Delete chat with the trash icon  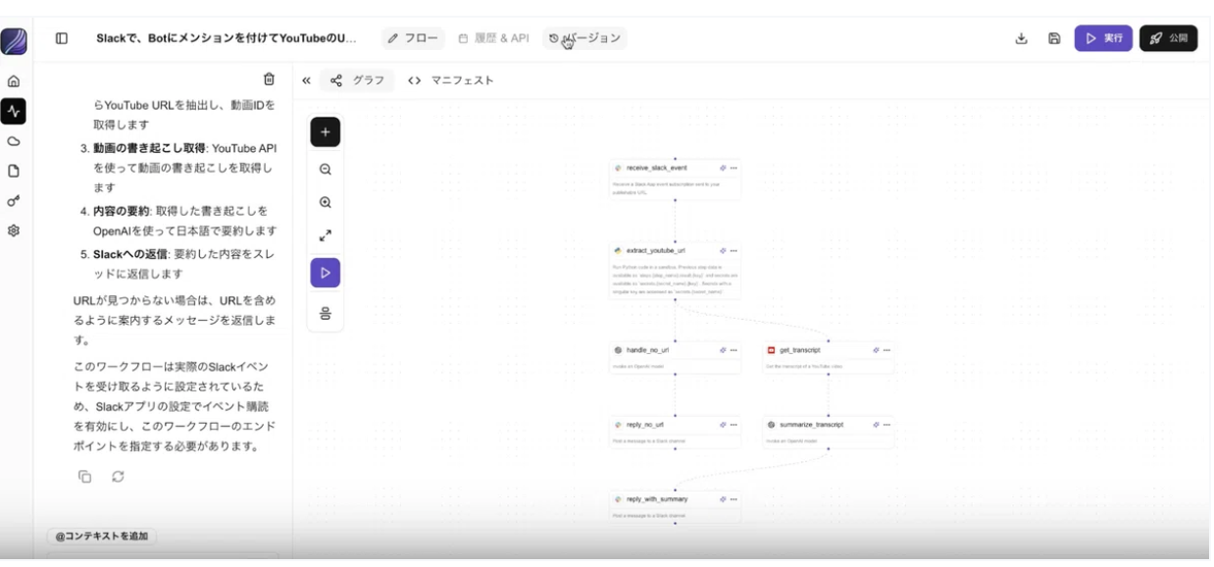point(269,79)
